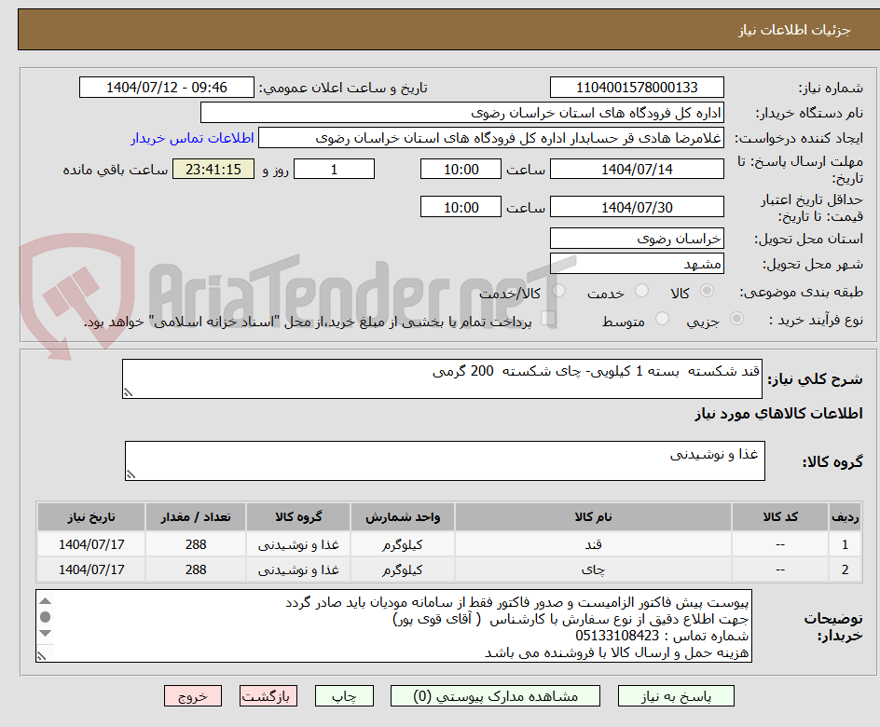
Task: Enable the جزیی purchase type option
Action: tap(736, 317)
